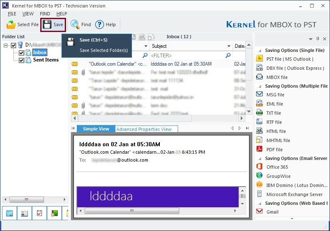Choose Office 365 as saving destination
330x231 pixels.
(x=277, y=167)
